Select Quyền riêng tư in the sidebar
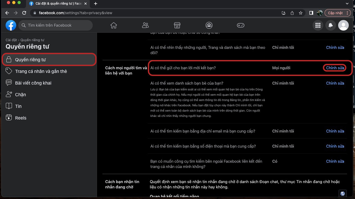355x199 pixels. (x=49, y=60)
